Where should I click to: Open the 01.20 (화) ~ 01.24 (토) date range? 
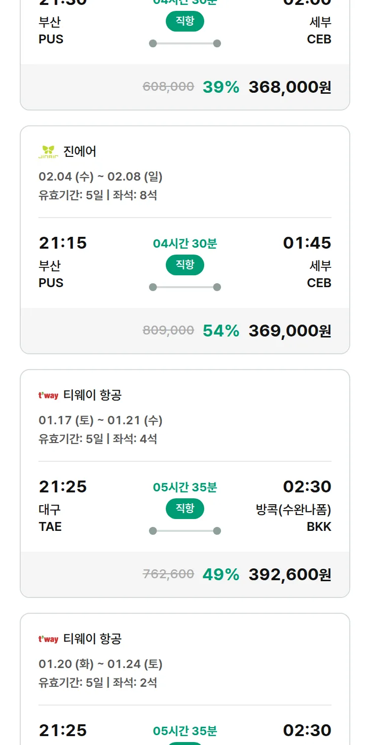(101, 664)
